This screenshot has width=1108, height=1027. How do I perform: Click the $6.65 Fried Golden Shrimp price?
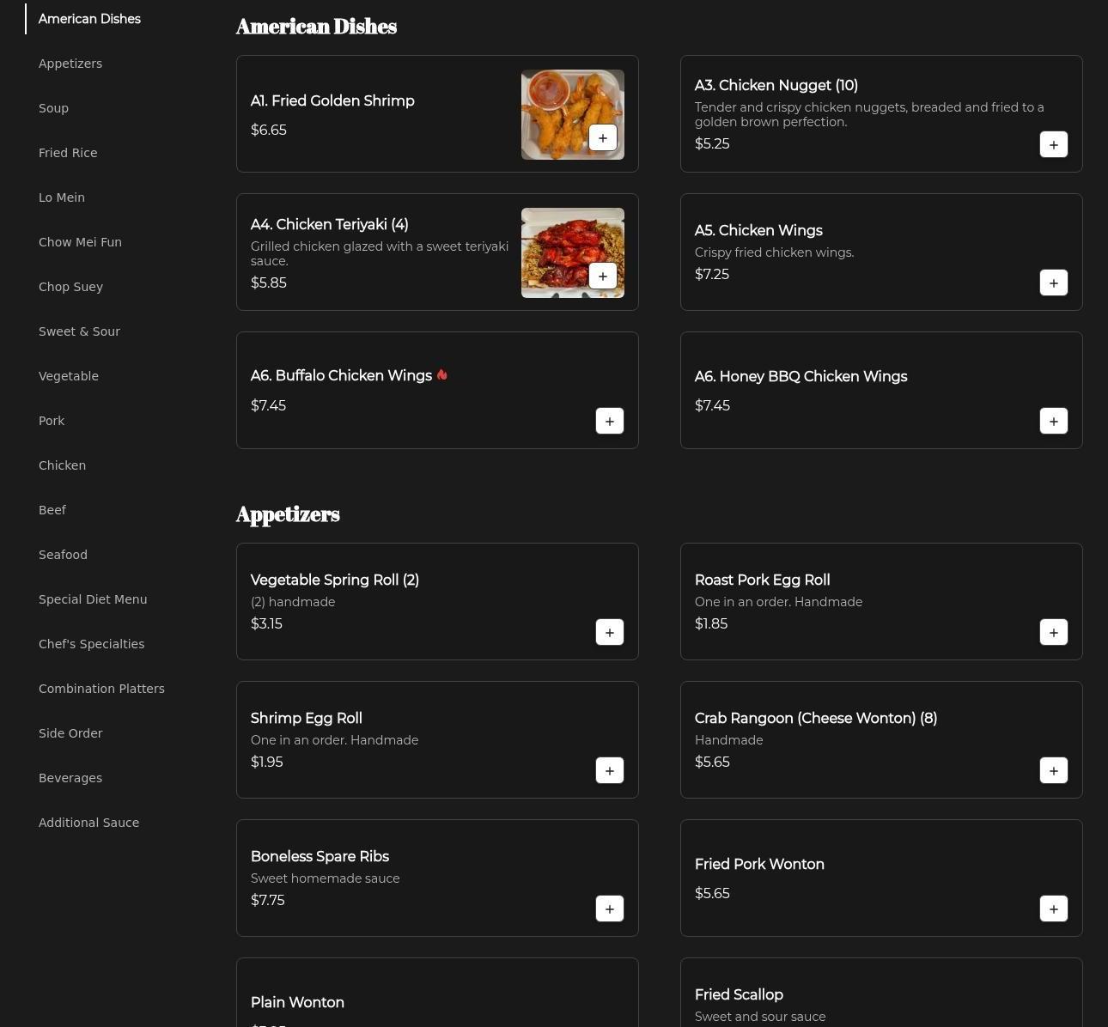coord(269,130)
